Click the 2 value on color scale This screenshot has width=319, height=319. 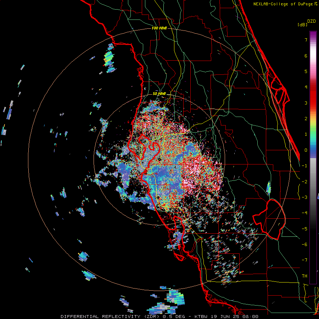point(306,119)
